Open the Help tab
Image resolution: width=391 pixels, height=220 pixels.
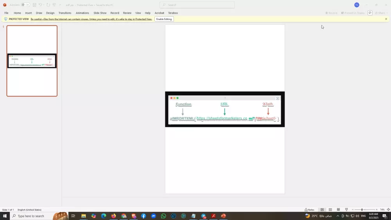tap(148, 13)
